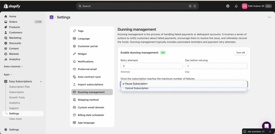The image size is (275, 134).
Task: Expand the Sales channels section
Action: 13,66
